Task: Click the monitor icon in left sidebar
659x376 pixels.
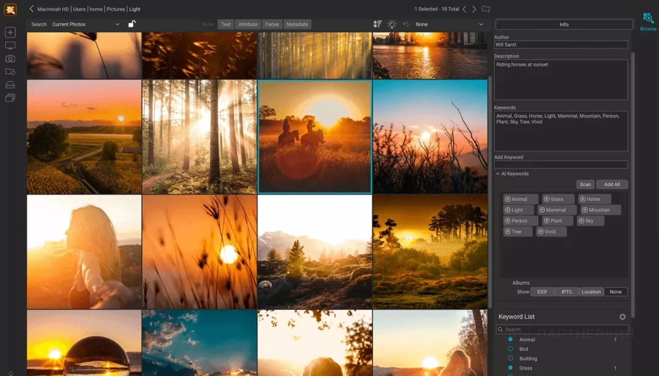Action: (x=10, y=45)
